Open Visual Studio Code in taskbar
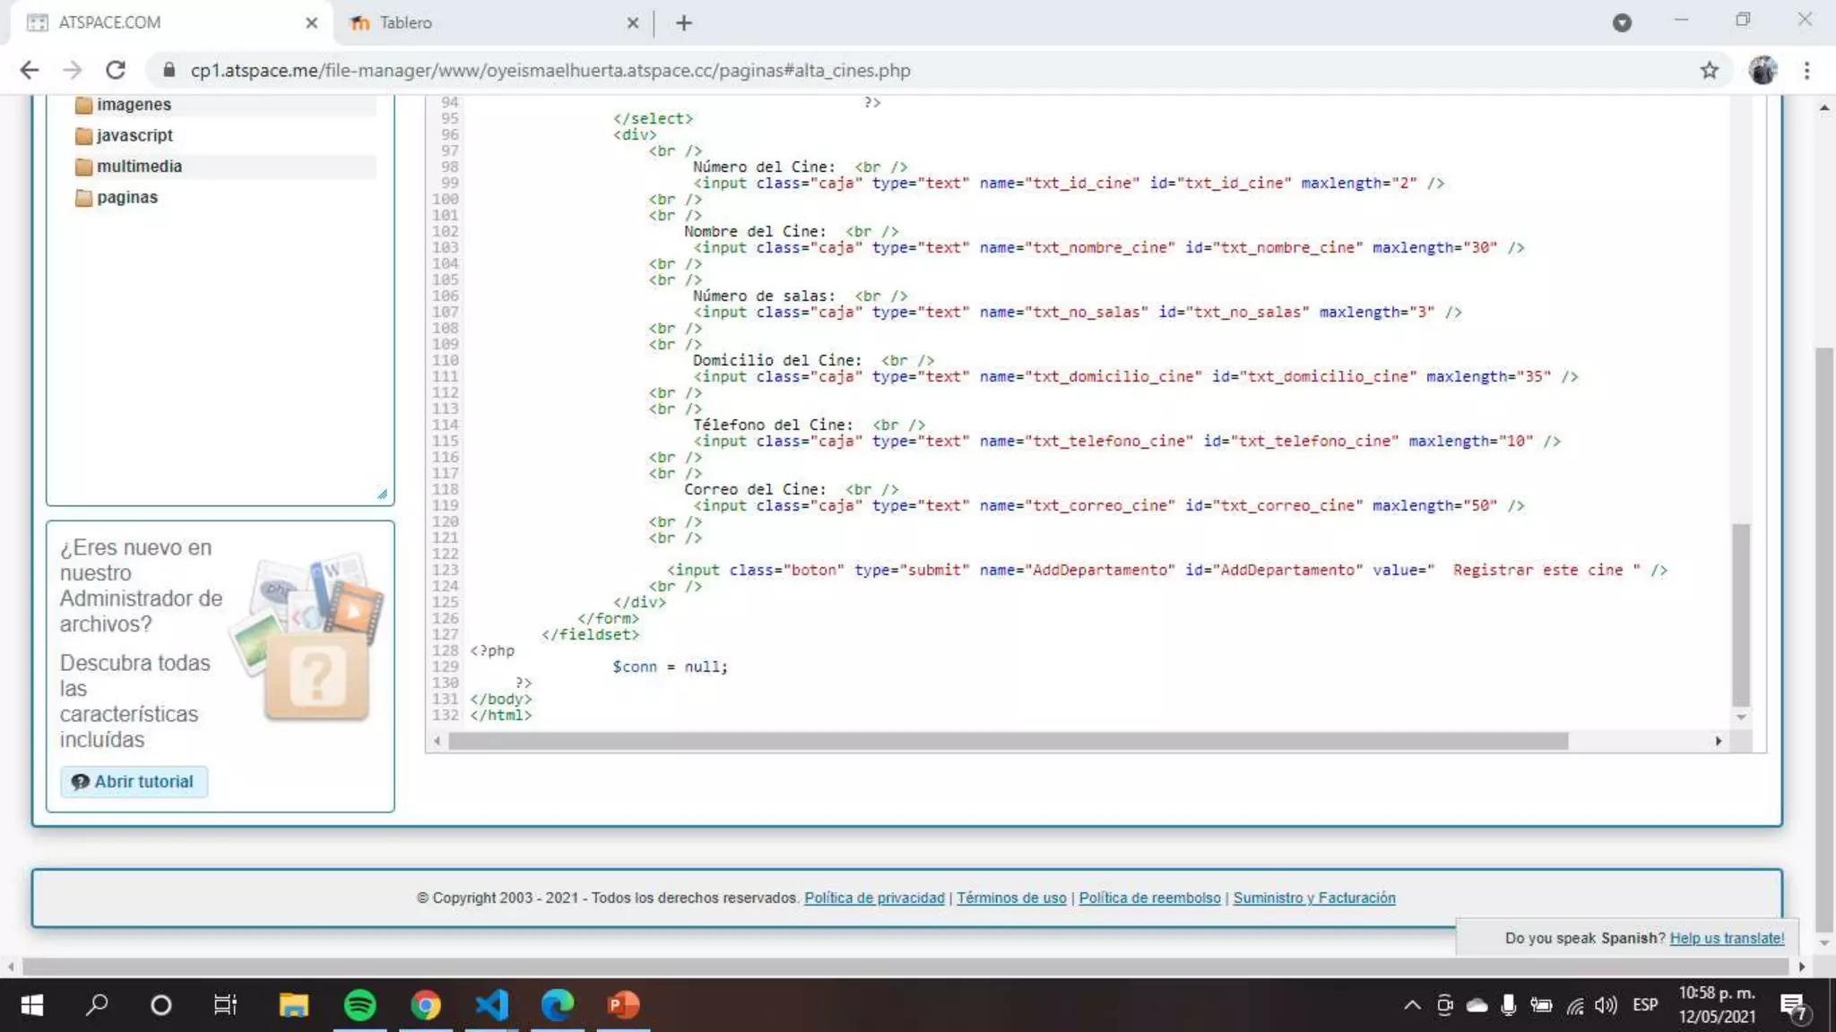 [x=491, y=1005]
